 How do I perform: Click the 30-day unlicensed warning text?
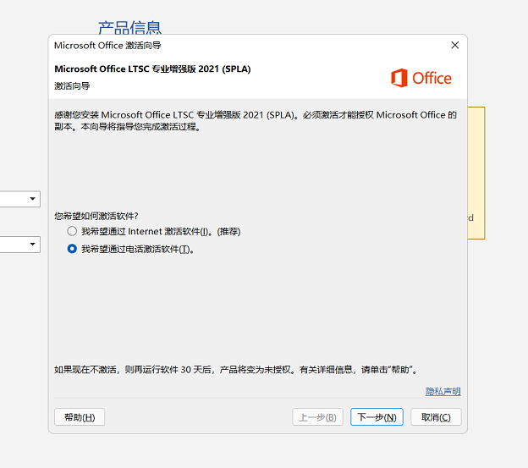click(x=235, y=370)
